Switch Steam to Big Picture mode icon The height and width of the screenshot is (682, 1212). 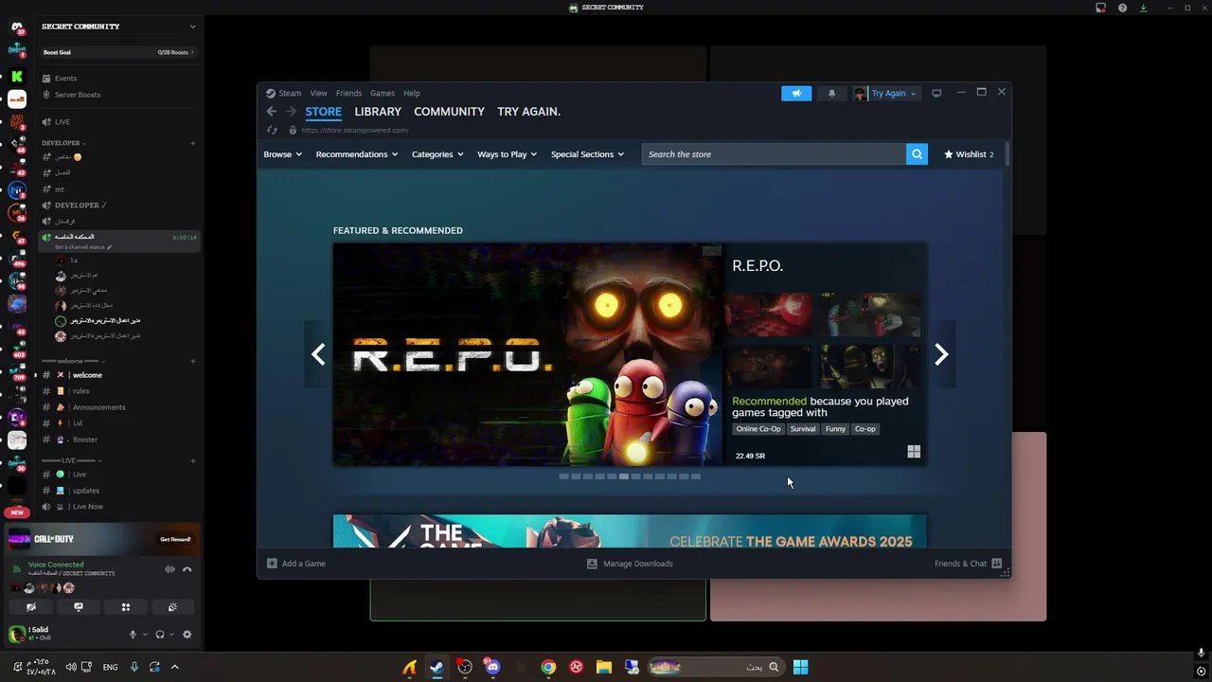pos(936,93)
